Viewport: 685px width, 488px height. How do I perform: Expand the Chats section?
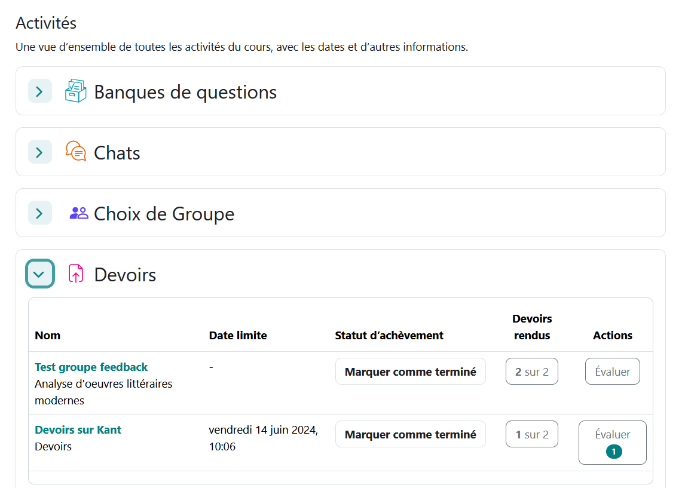(39, 152)
